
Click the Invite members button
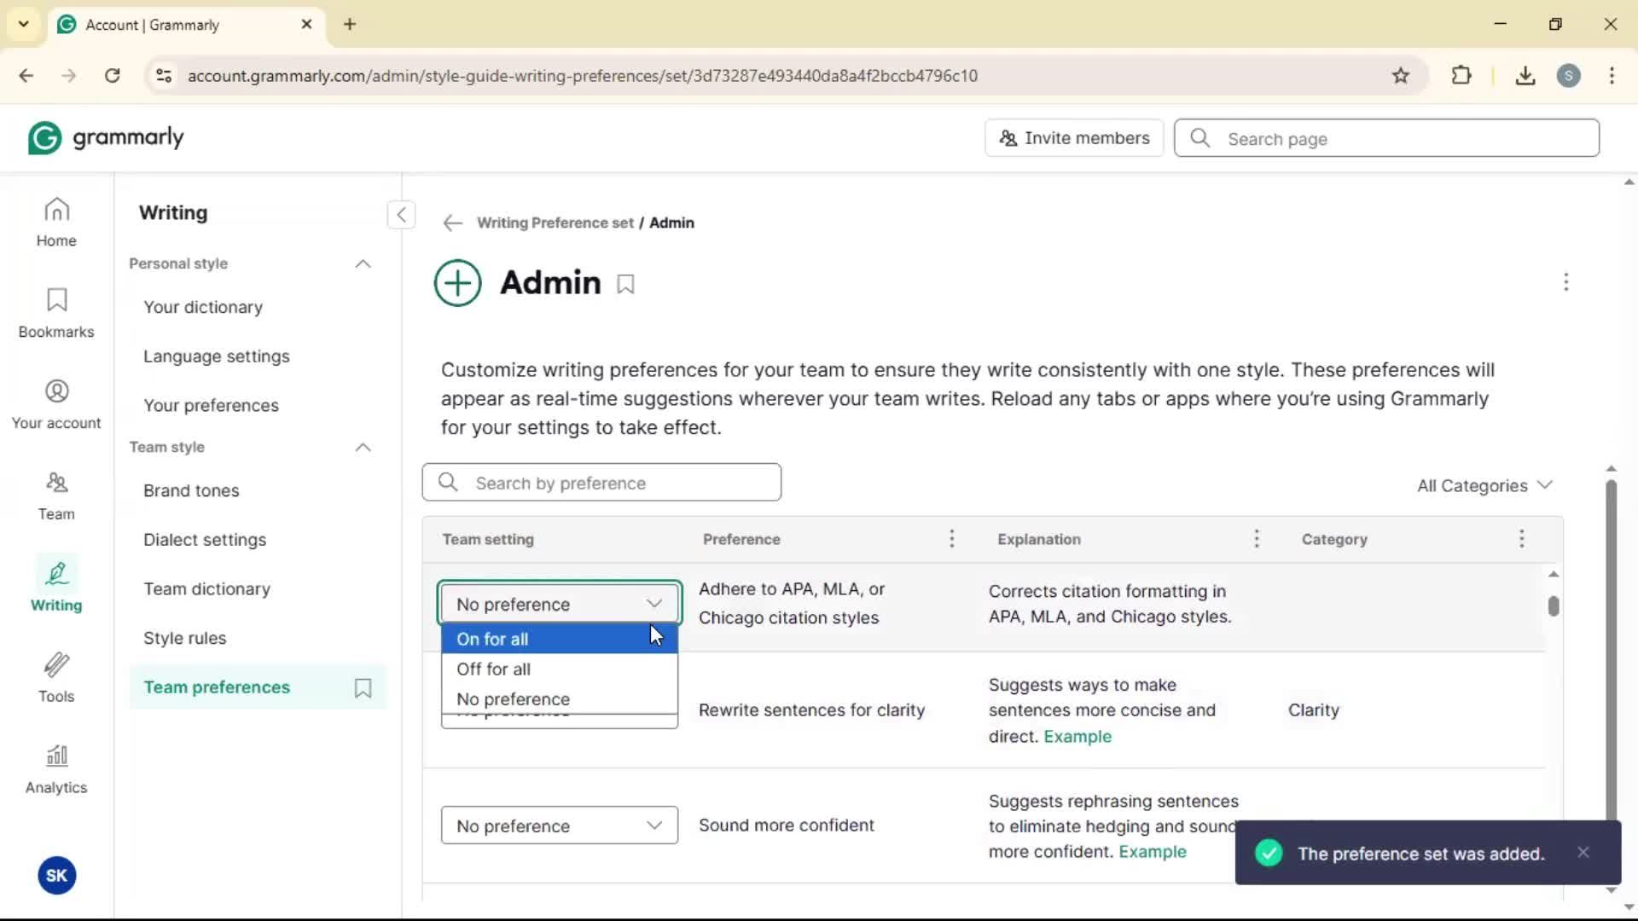coord(1074,138)
